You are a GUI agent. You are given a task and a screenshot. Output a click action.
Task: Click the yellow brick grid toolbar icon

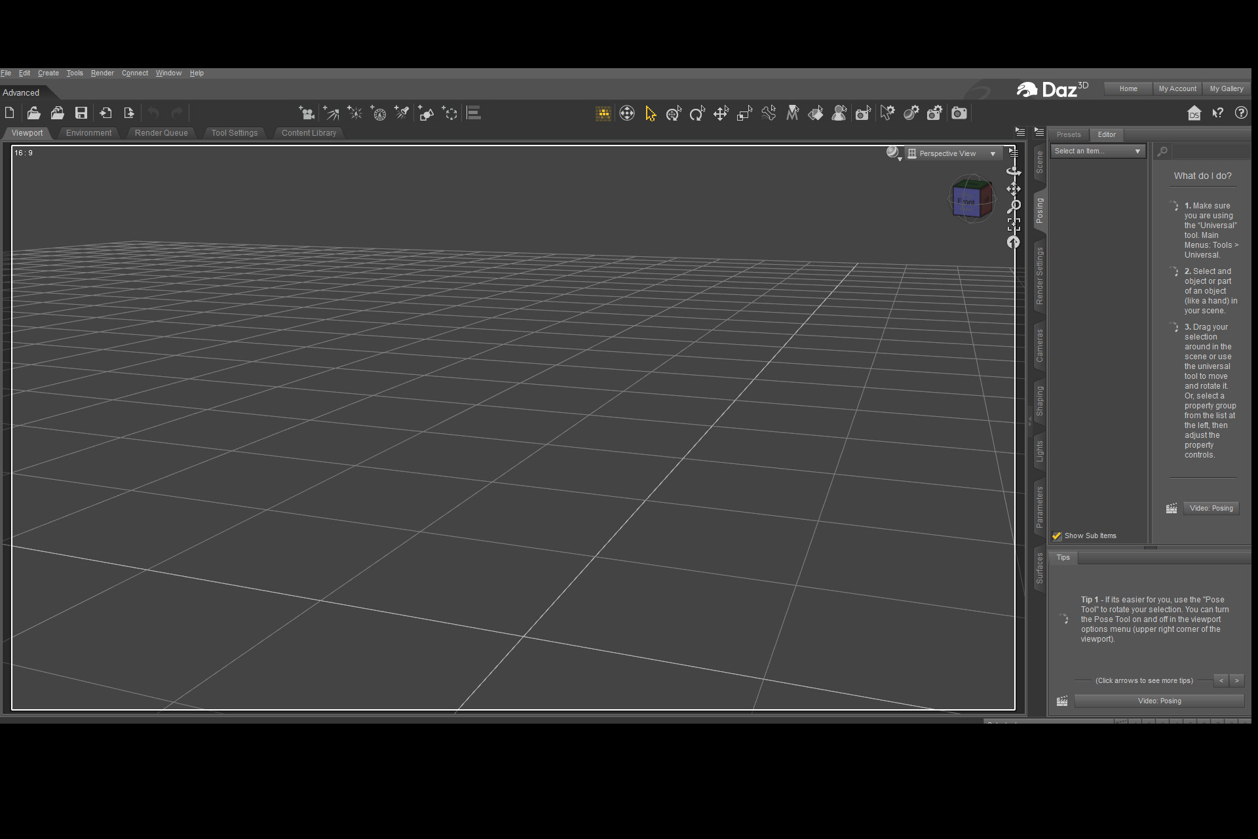tap(603, 113)
